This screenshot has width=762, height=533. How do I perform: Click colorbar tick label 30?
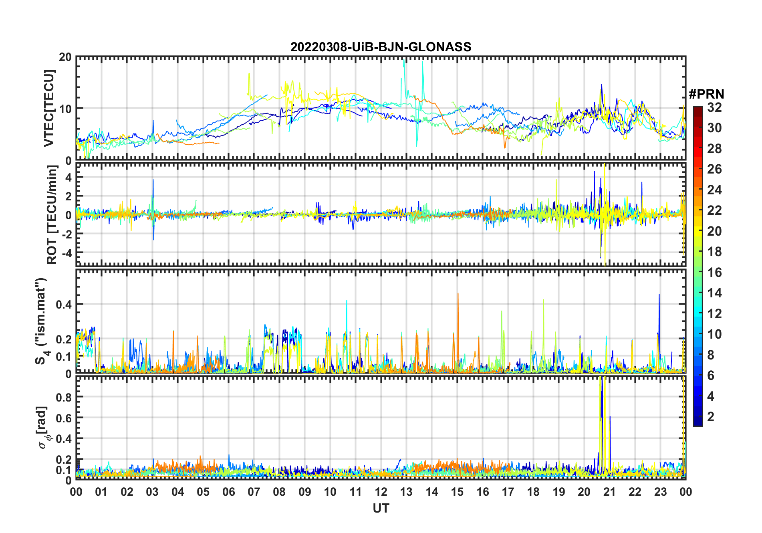714,128
